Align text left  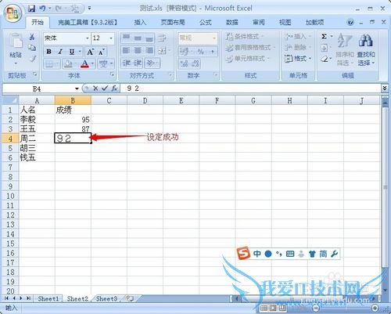127,50
